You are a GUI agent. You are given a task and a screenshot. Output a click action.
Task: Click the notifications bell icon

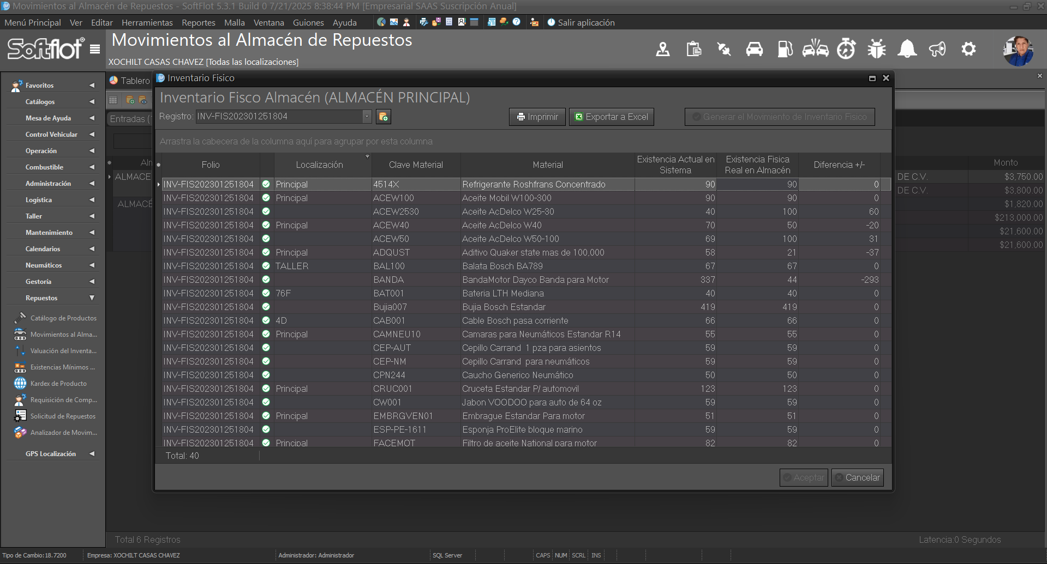point(907,50)
